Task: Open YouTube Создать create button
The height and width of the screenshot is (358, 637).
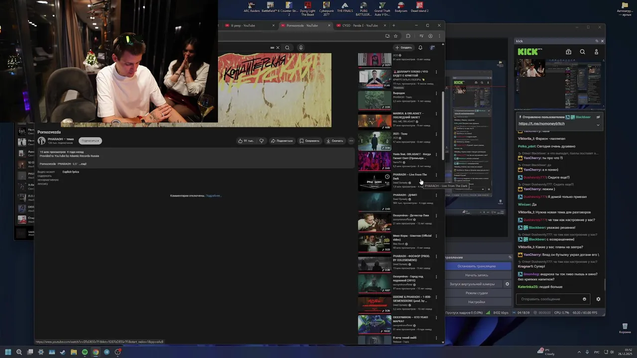Action: coord(404,48)
